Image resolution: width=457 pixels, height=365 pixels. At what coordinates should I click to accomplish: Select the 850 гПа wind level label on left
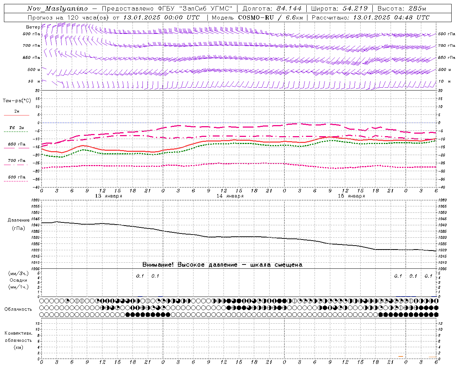31,57
